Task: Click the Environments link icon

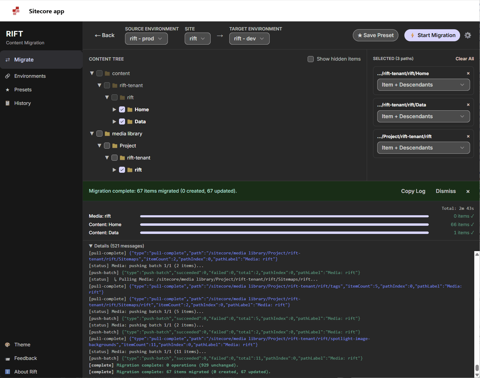Action: click(8, 76)
